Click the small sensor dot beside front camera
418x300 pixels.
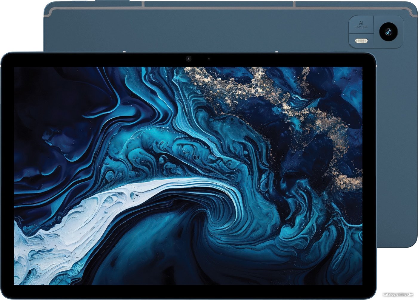[x=209, y=59]
